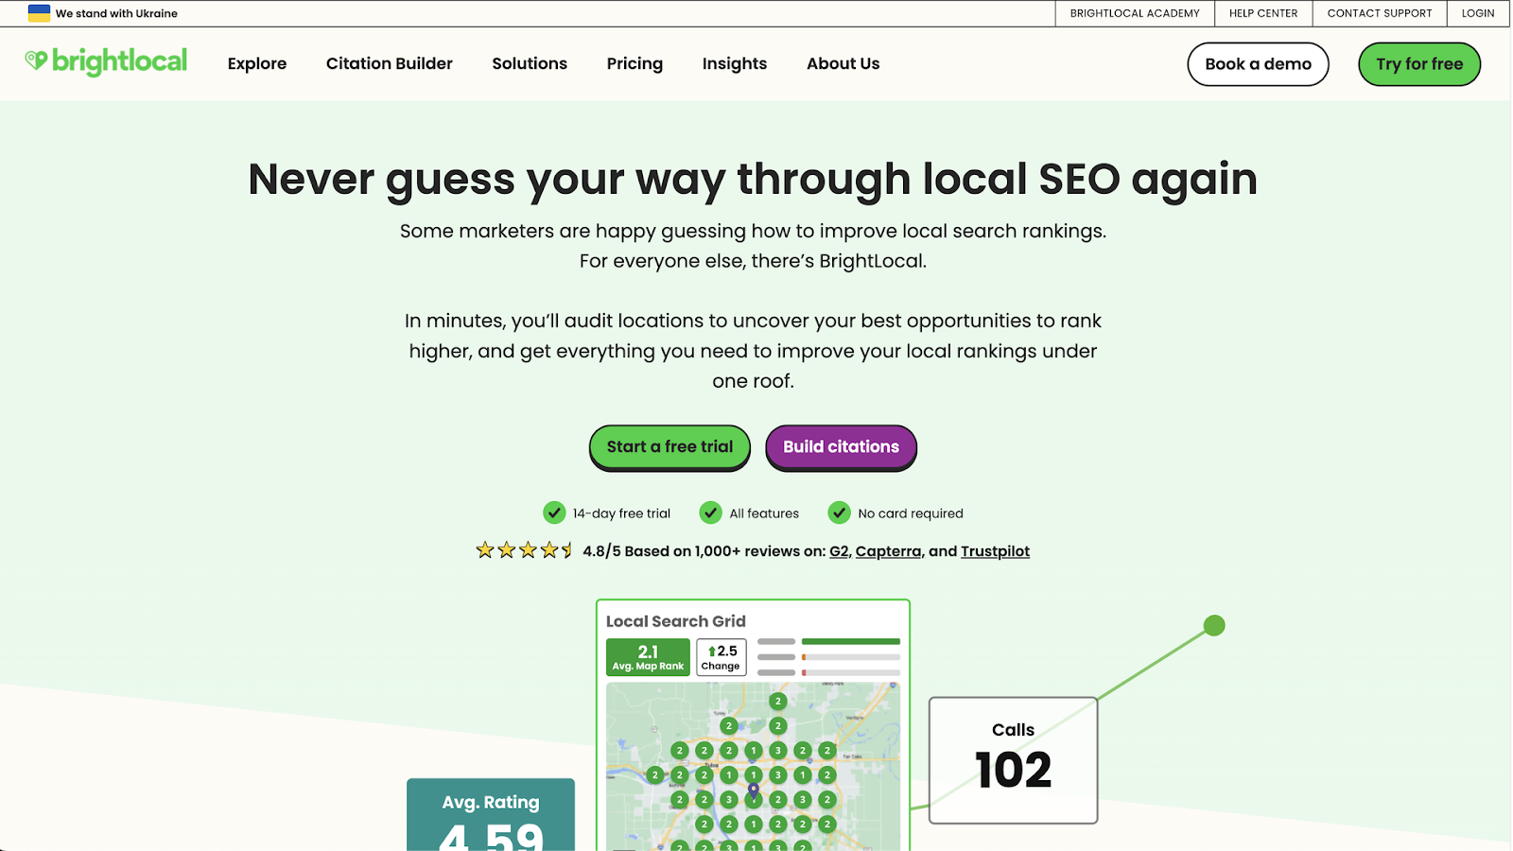Open Citation Builder in the navigation
The width and height of the screenshot is (1513, 851).
coord(390,63)
